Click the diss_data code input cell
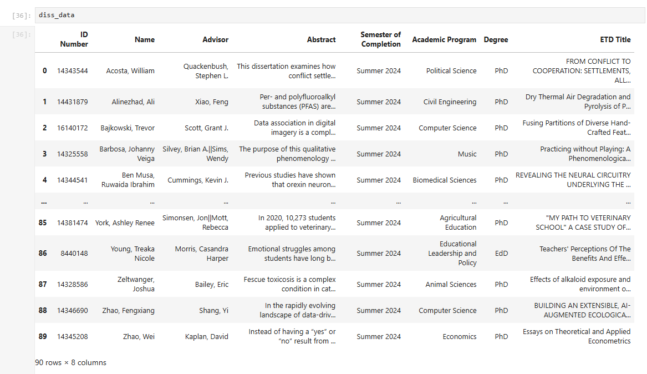Viewport: 647px width, 374px height. click(333, 15)
